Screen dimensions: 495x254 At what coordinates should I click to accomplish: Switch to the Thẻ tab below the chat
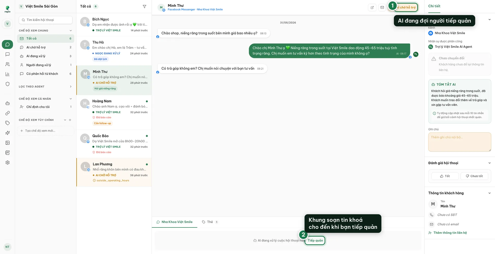(210, 222)
